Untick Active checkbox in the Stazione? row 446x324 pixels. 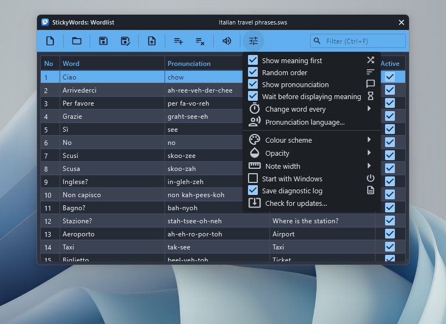click(x=389, y=221)
